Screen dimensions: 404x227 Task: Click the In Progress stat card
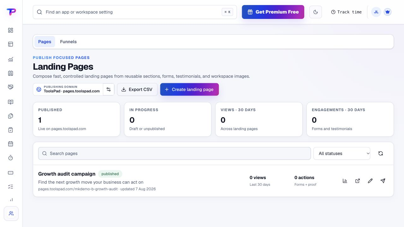tap(168, 119)
